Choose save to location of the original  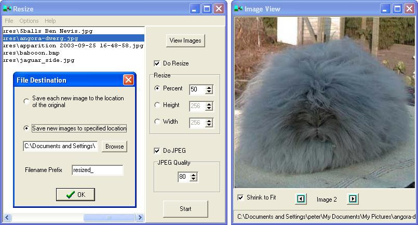click(26, 101)
